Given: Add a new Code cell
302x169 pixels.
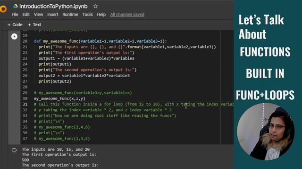Looking at the screenshot, I should click(15, 25).
